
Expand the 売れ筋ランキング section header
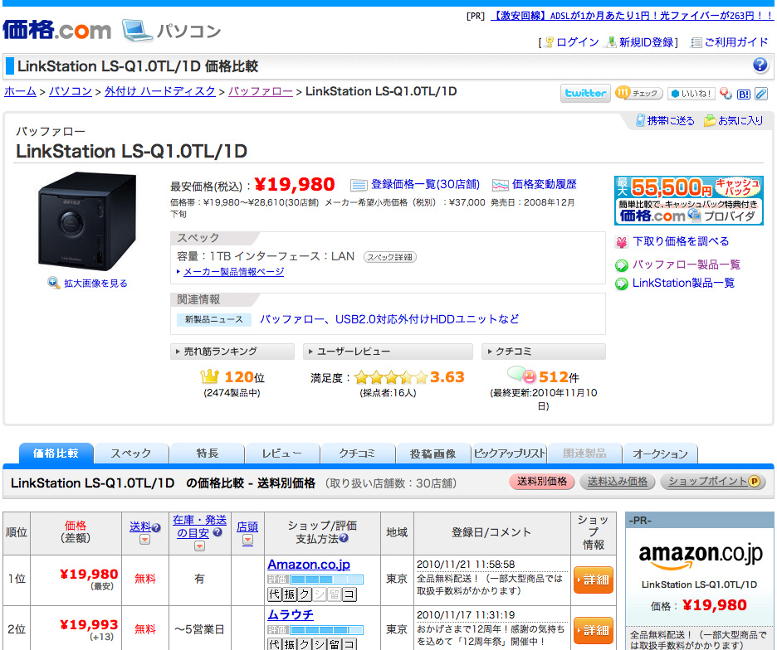point(232,352)
